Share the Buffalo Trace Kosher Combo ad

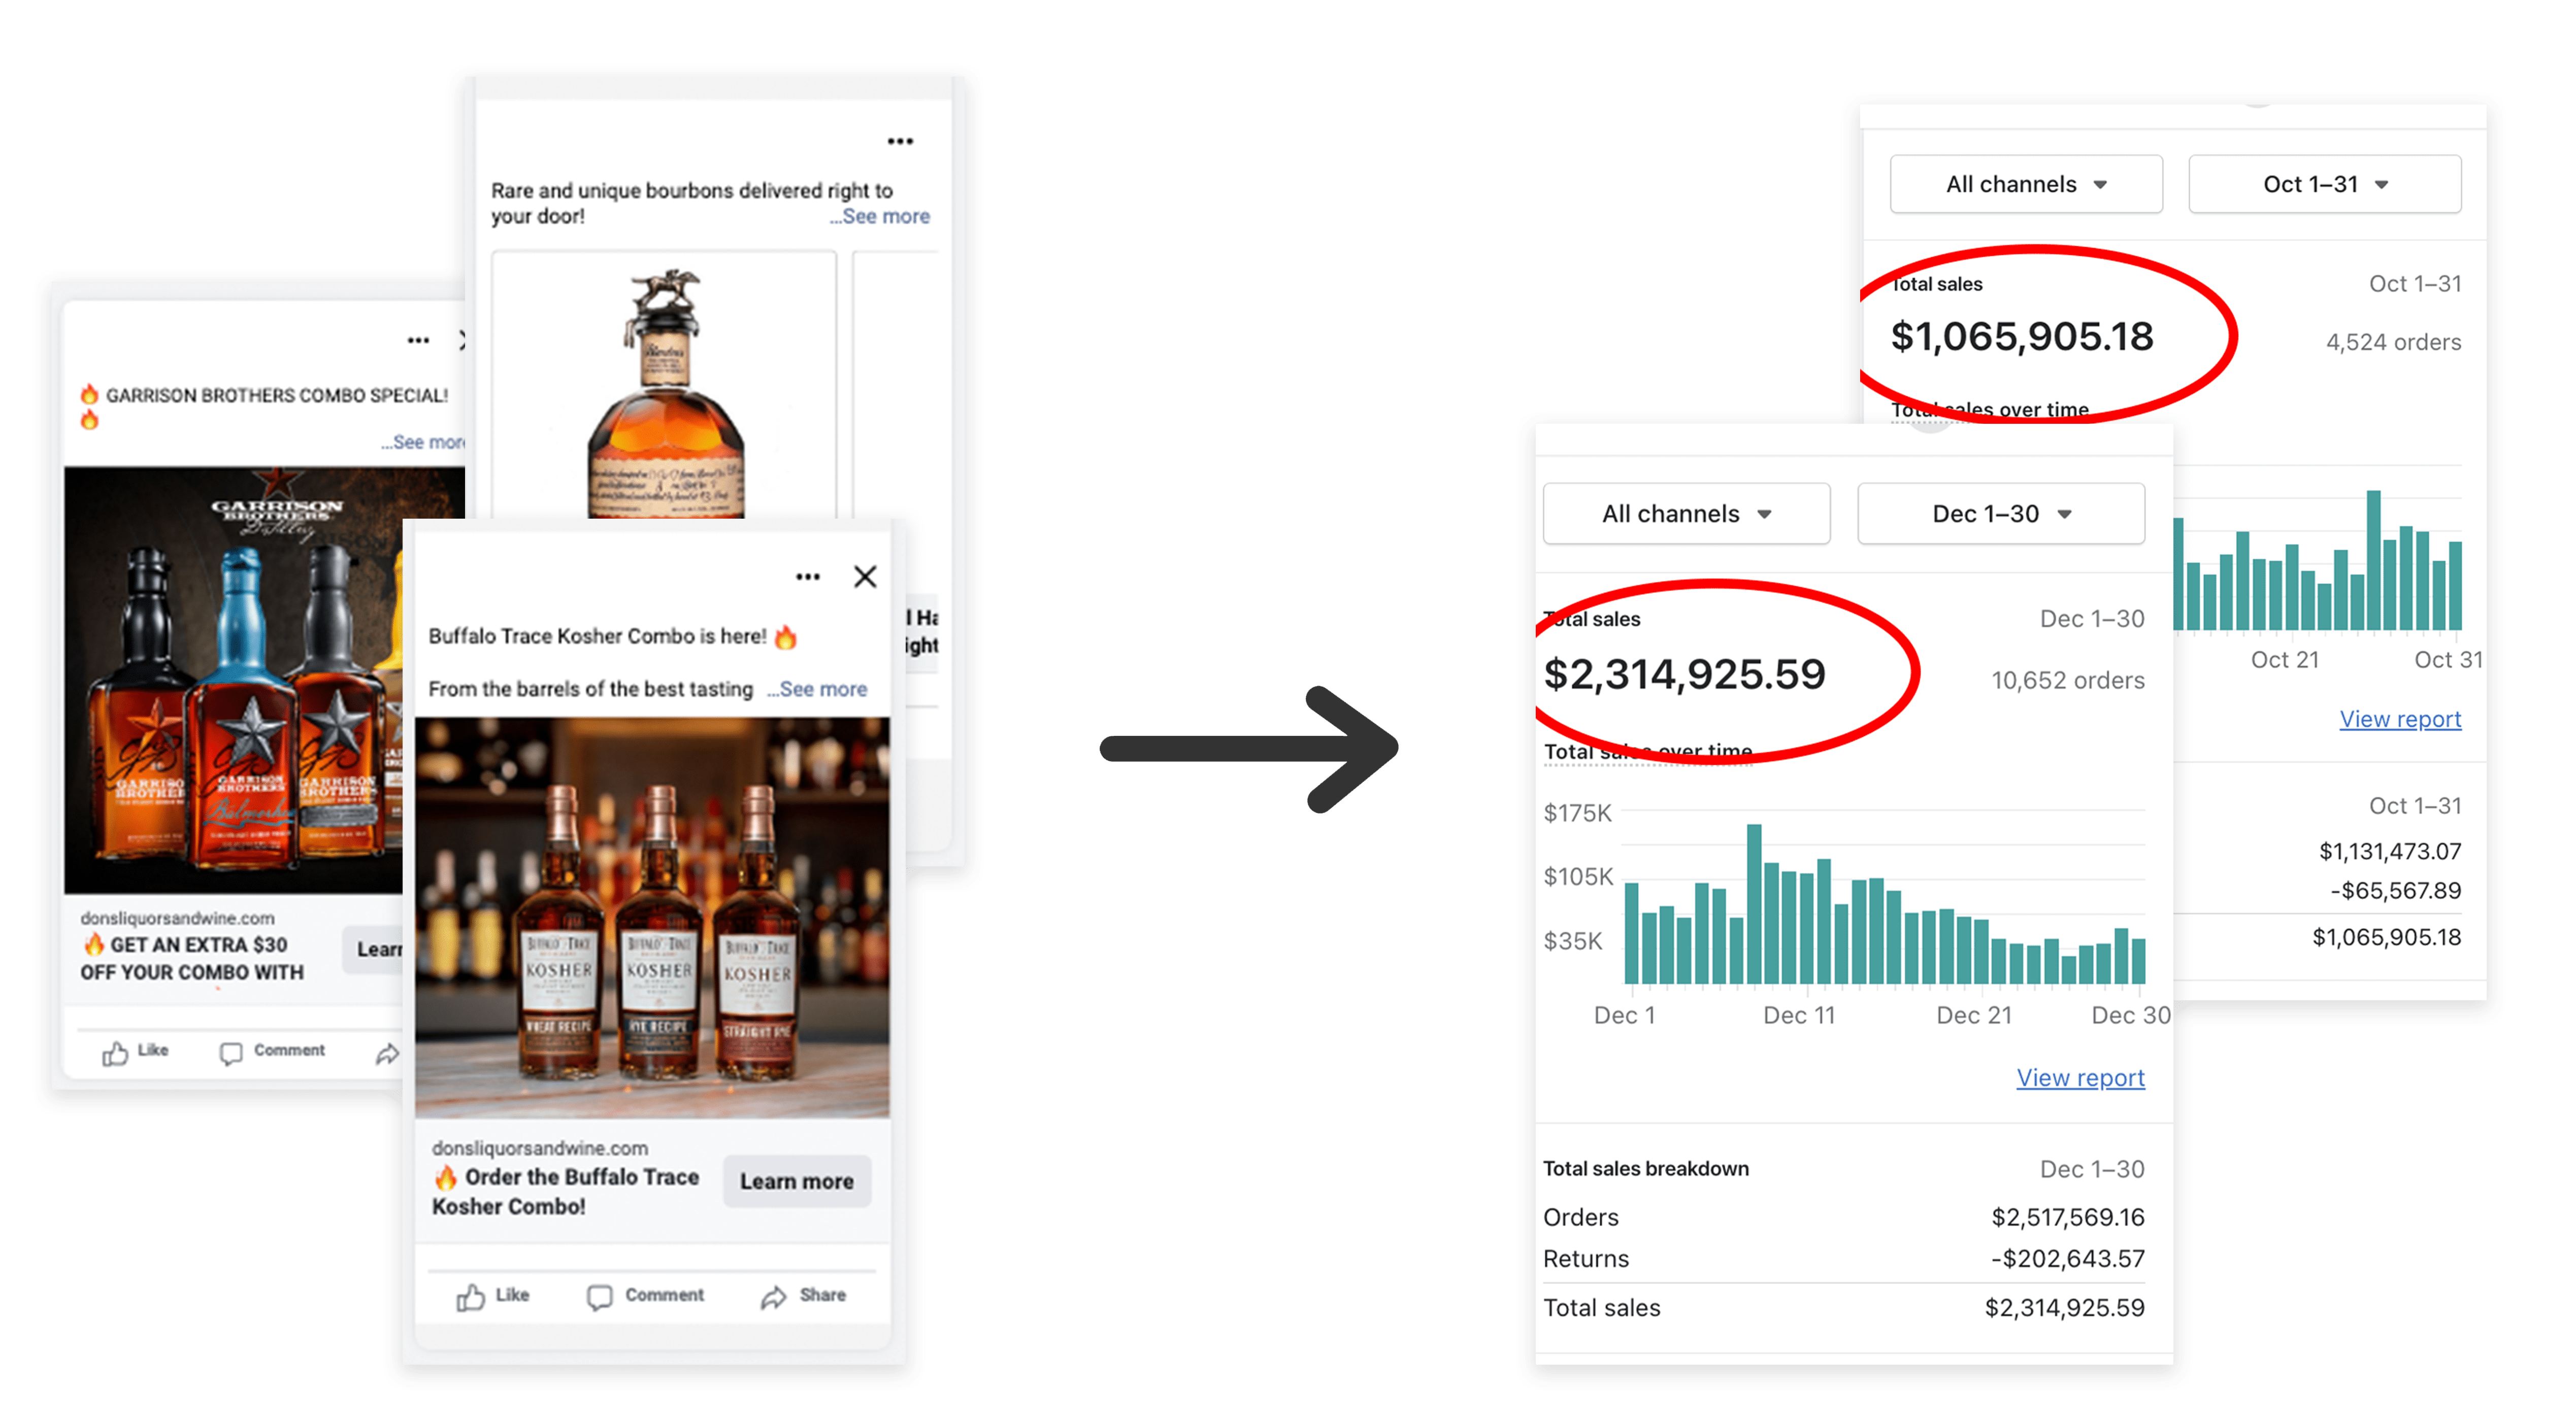pos(803,1296)
